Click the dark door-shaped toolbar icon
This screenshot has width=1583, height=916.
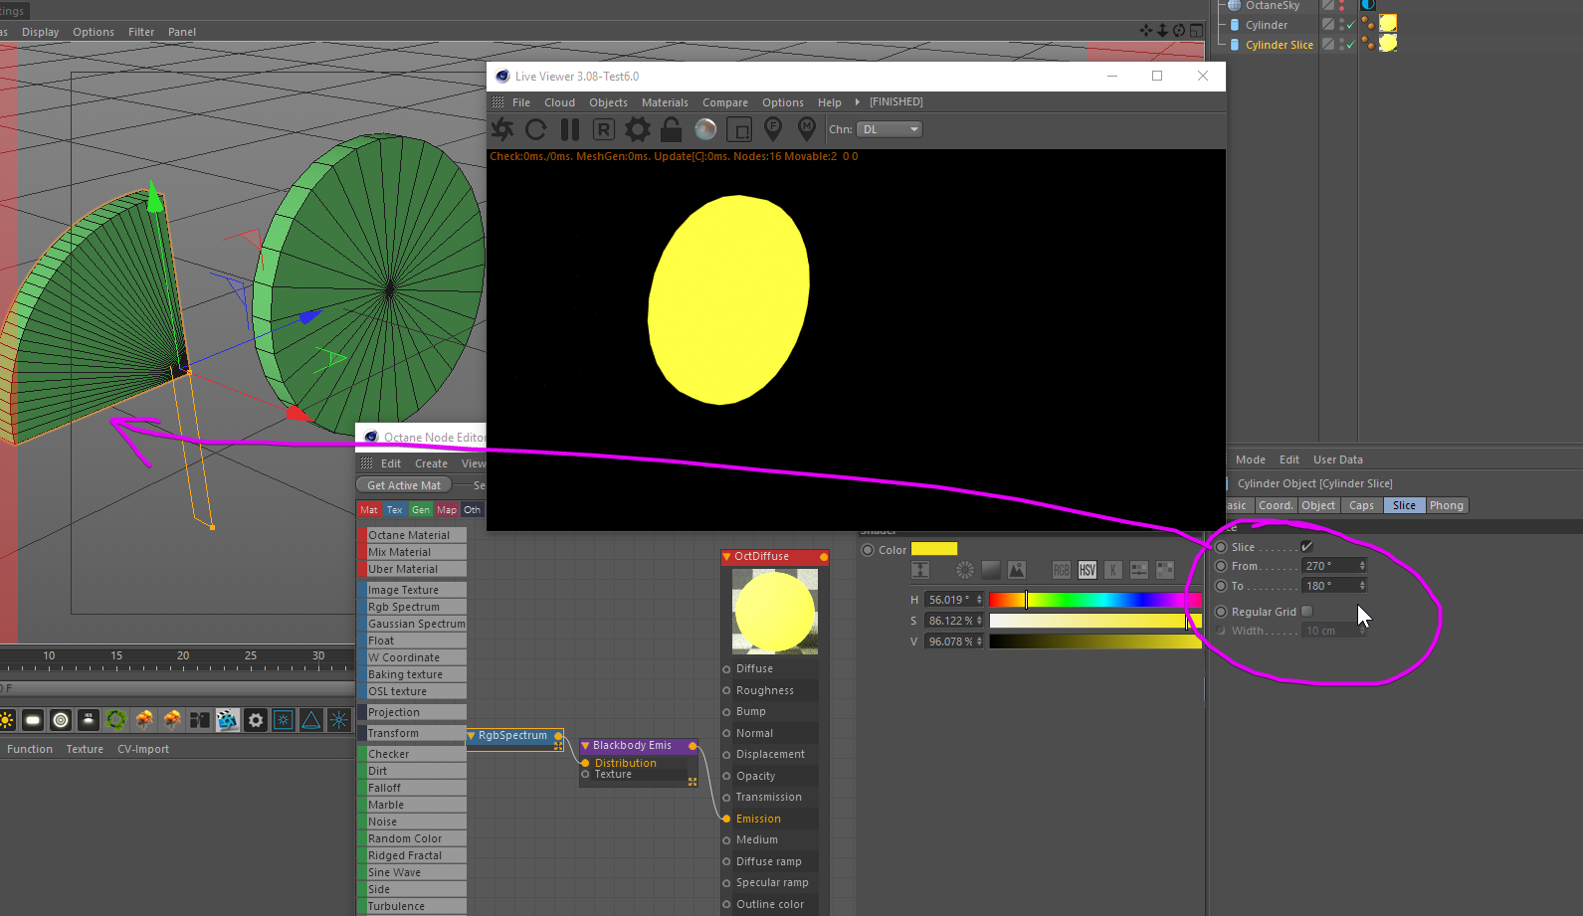pyautogui.click(x=200, y=720)
